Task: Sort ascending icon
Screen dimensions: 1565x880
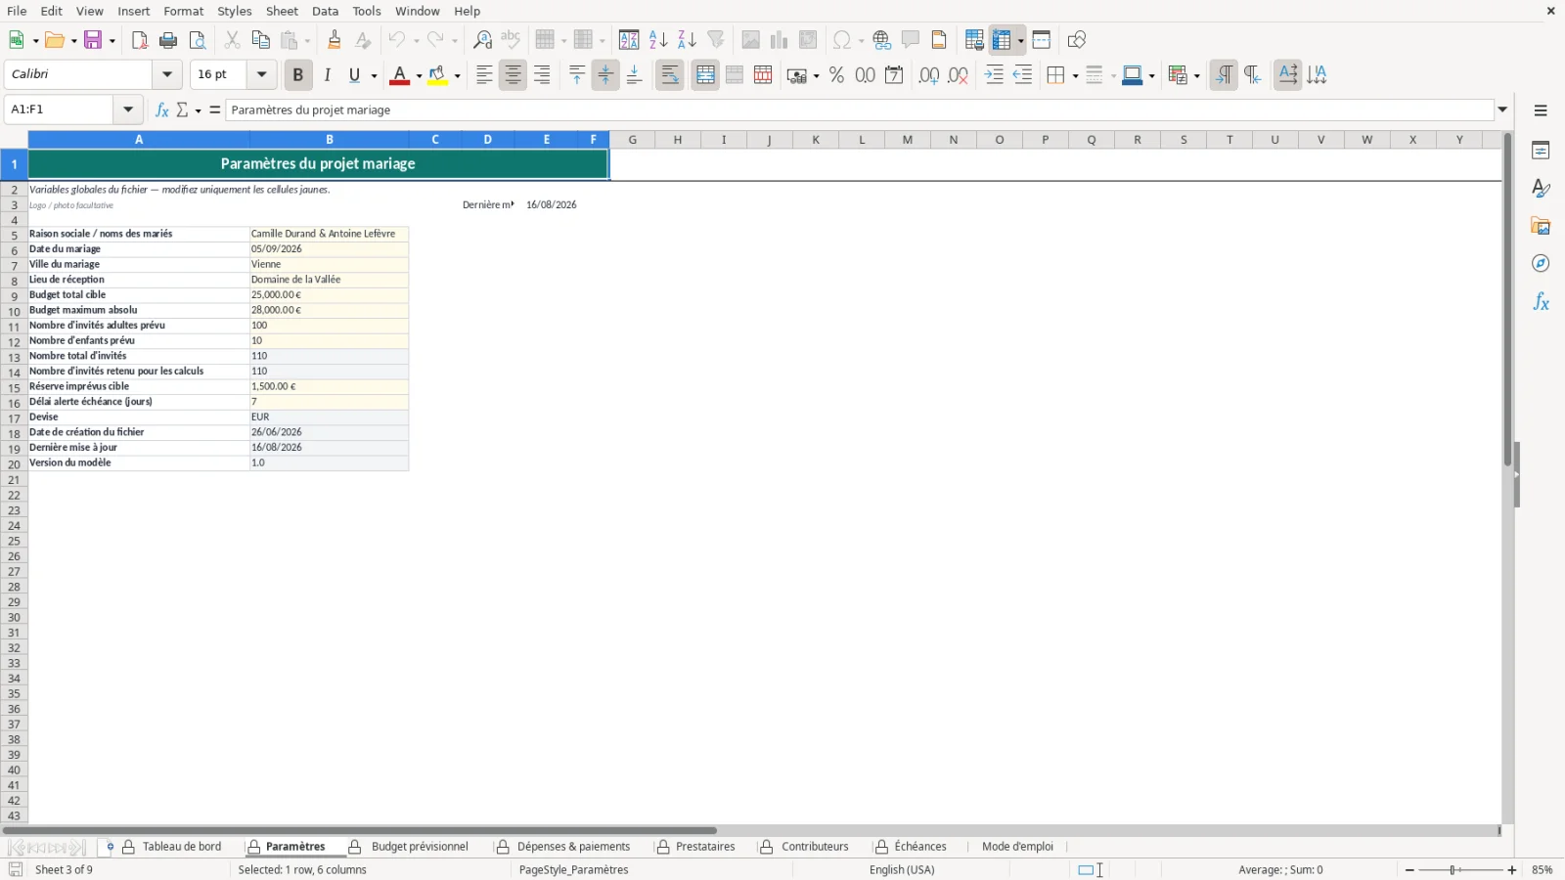Action: point(658,40)
